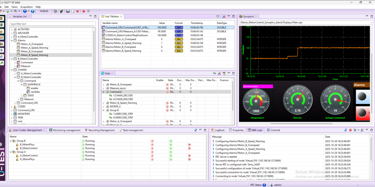Click the variables filter text field

51,24
